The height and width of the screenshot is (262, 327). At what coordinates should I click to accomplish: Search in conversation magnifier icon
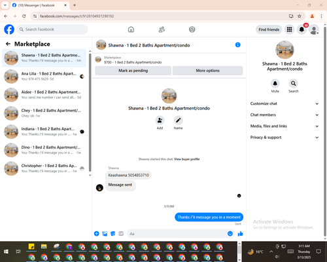[x=294, y=83]
